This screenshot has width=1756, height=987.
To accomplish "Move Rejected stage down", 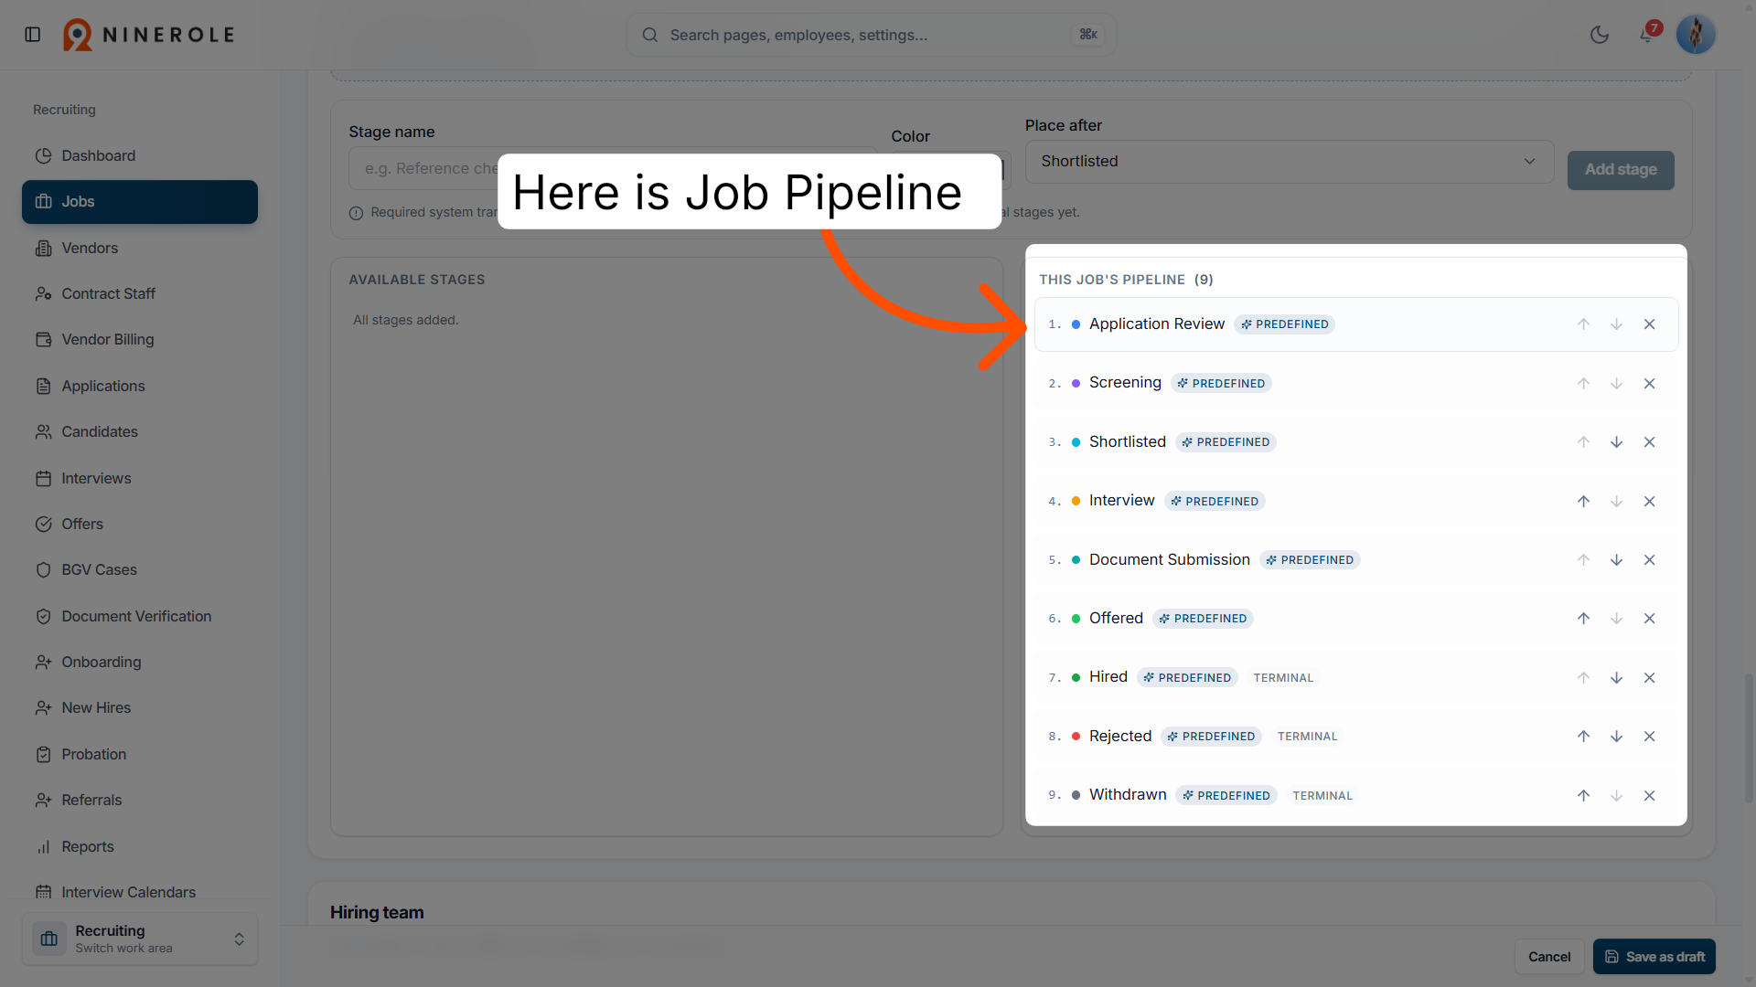I will click(x=1616, y=737).
